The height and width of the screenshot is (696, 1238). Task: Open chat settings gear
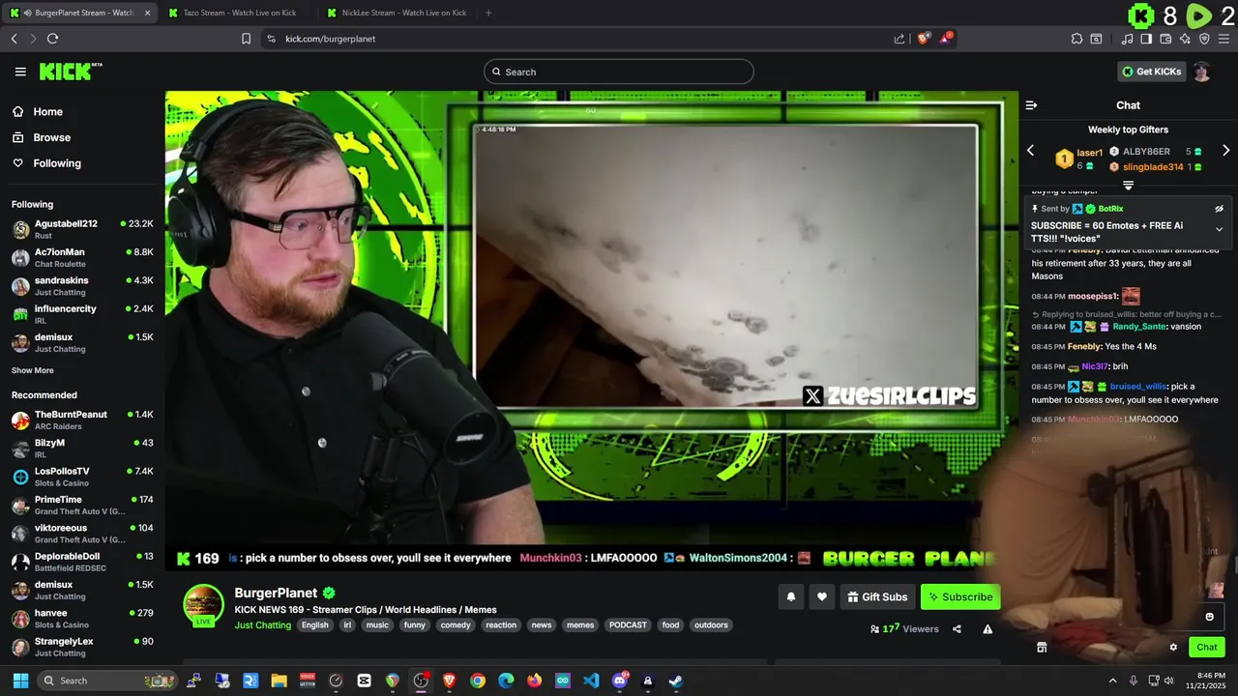pyautogui.click(x=1173, y=648)
